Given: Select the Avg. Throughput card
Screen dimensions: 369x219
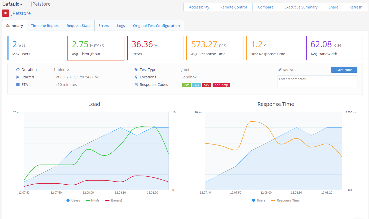Looking at the screenshot, I should coord(96,48).
